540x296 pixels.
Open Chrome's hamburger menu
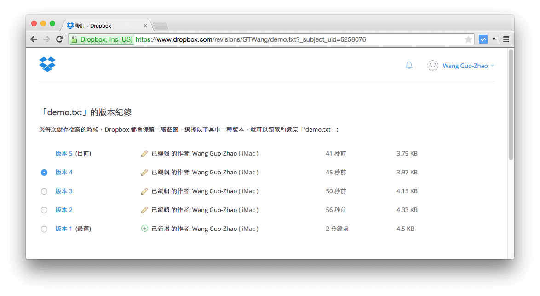coord(506,39)
